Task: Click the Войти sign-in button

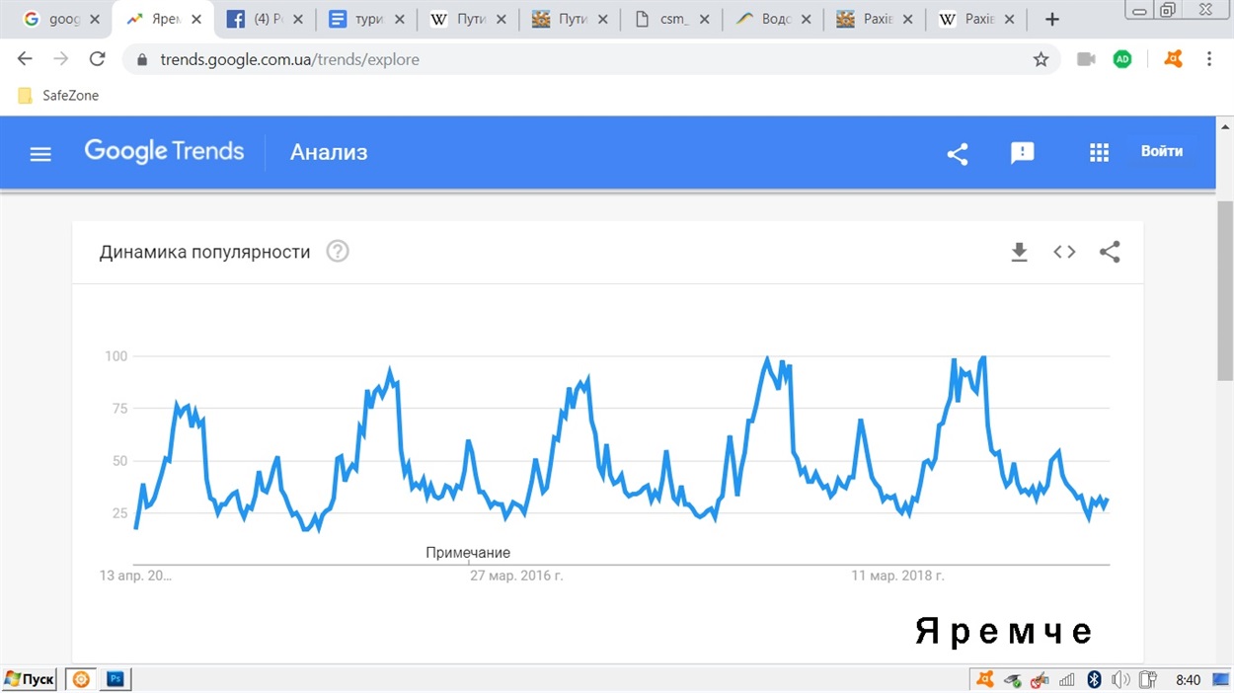Action: [x=1161, y=152]
